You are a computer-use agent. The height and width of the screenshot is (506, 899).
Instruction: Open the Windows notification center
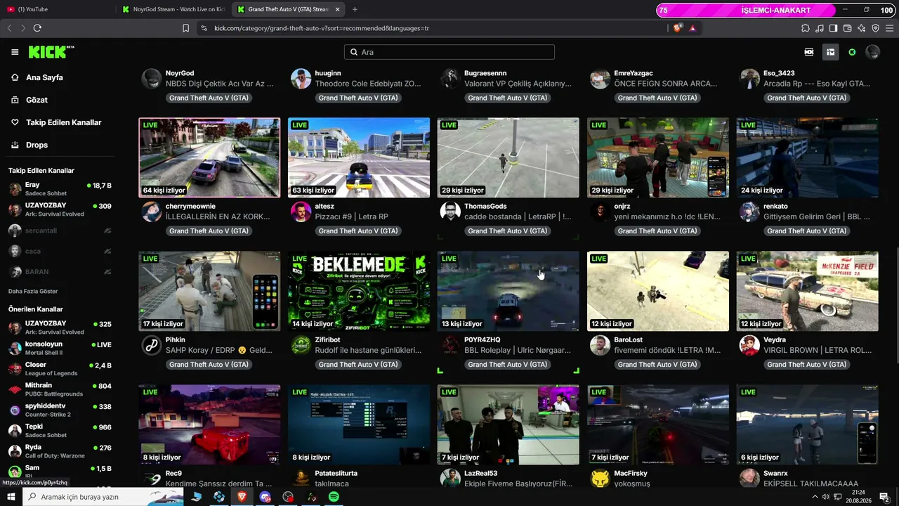point(884,497)
